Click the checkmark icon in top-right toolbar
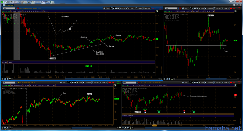Image resolution: width=243 pixels, height=131 pixels. (237, 5)
